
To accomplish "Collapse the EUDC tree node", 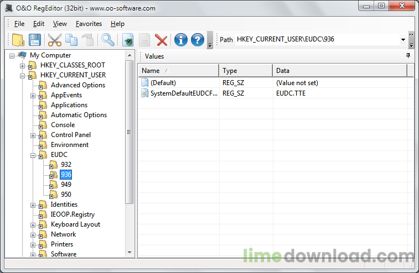I will pos(33,155).
